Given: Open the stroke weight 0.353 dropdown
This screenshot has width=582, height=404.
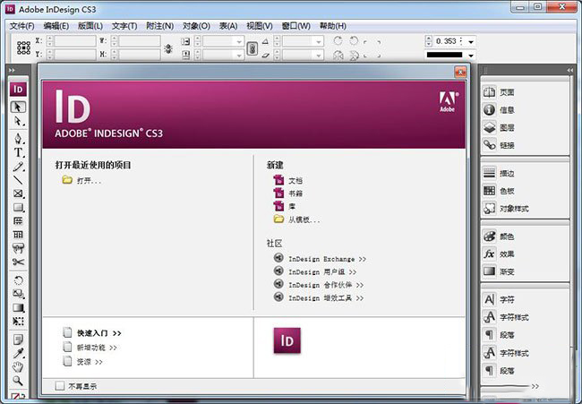Looking at the screenshot, I should point(471,41).
